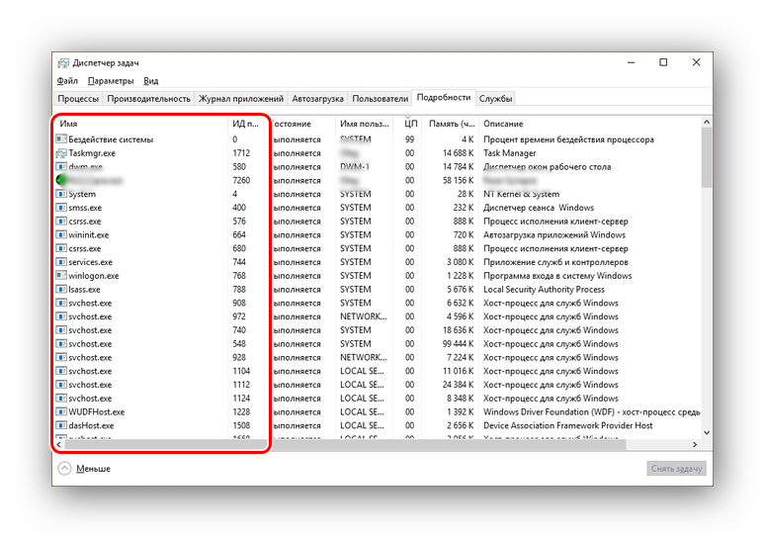Click description NT Kernel & System
The width and height of the screenshot is (765, 538).
point(521,194)
